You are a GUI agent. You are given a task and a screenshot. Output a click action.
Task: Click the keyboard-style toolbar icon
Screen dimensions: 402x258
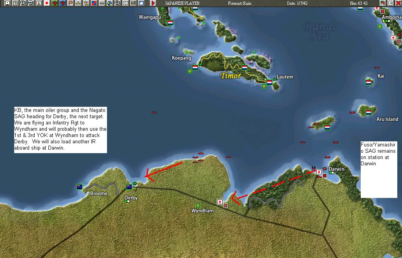pos(133,3)
